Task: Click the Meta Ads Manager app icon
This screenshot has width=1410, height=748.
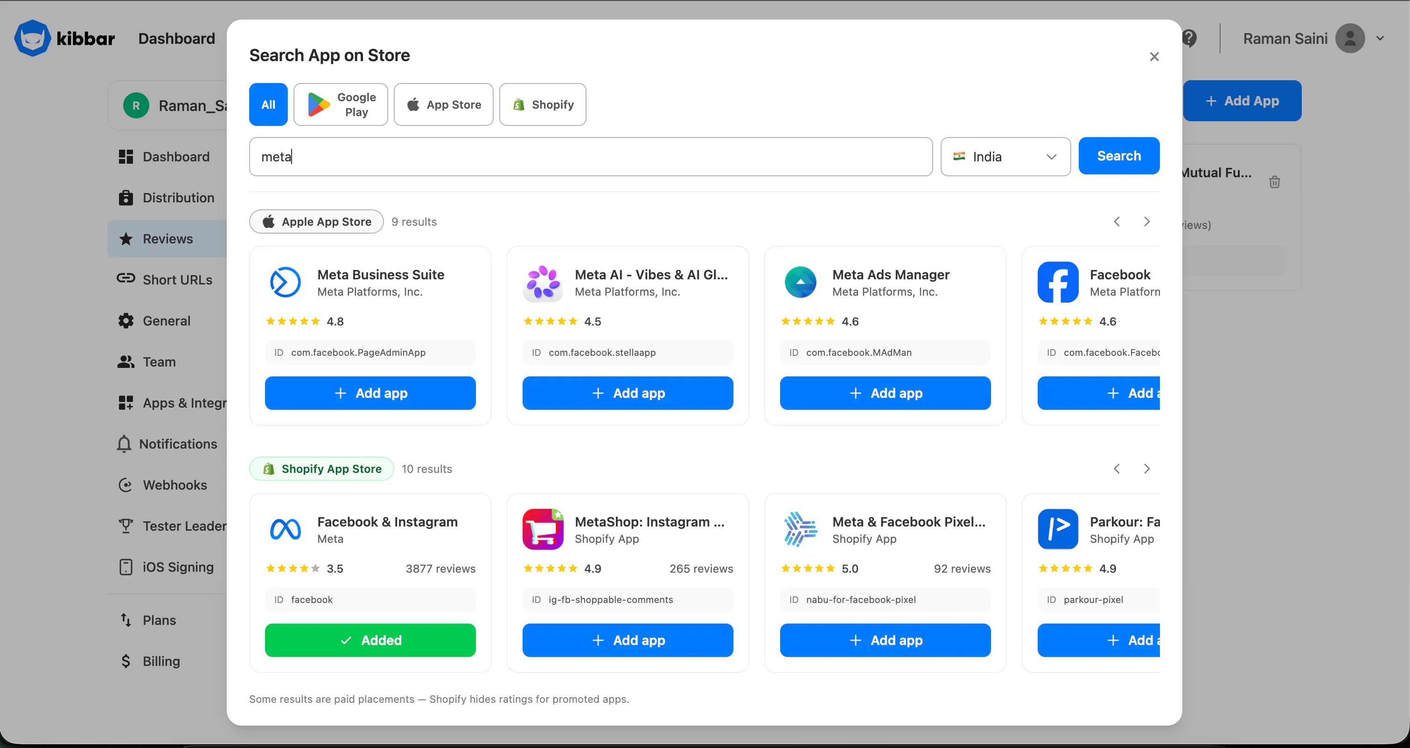Action: (800, 282)
